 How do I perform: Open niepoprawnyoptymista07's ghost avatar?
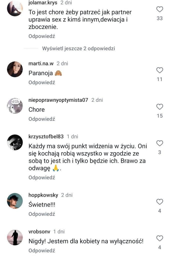pos(15,105)
